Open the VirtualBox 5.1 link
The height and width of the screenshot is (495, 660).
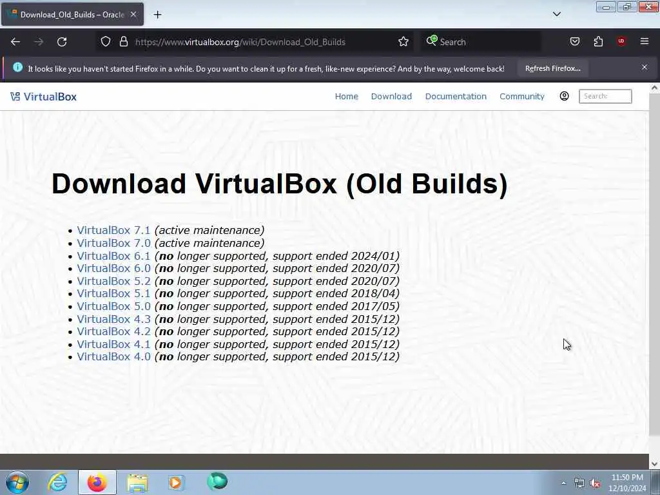click(x=113, y=293)
